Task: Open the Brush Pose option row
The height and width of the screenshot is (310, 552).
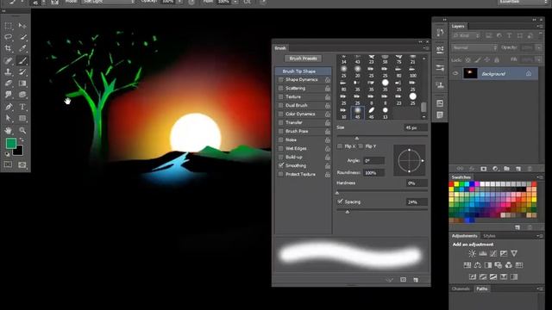Action: [304, 131]
